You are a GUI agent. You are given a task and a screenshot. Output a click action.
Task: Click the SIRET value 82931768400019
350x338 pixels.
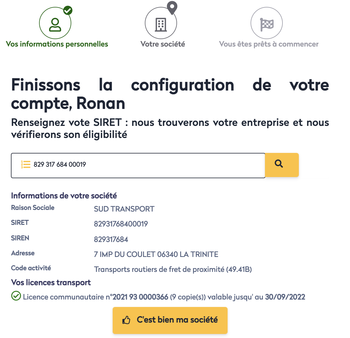121,224
